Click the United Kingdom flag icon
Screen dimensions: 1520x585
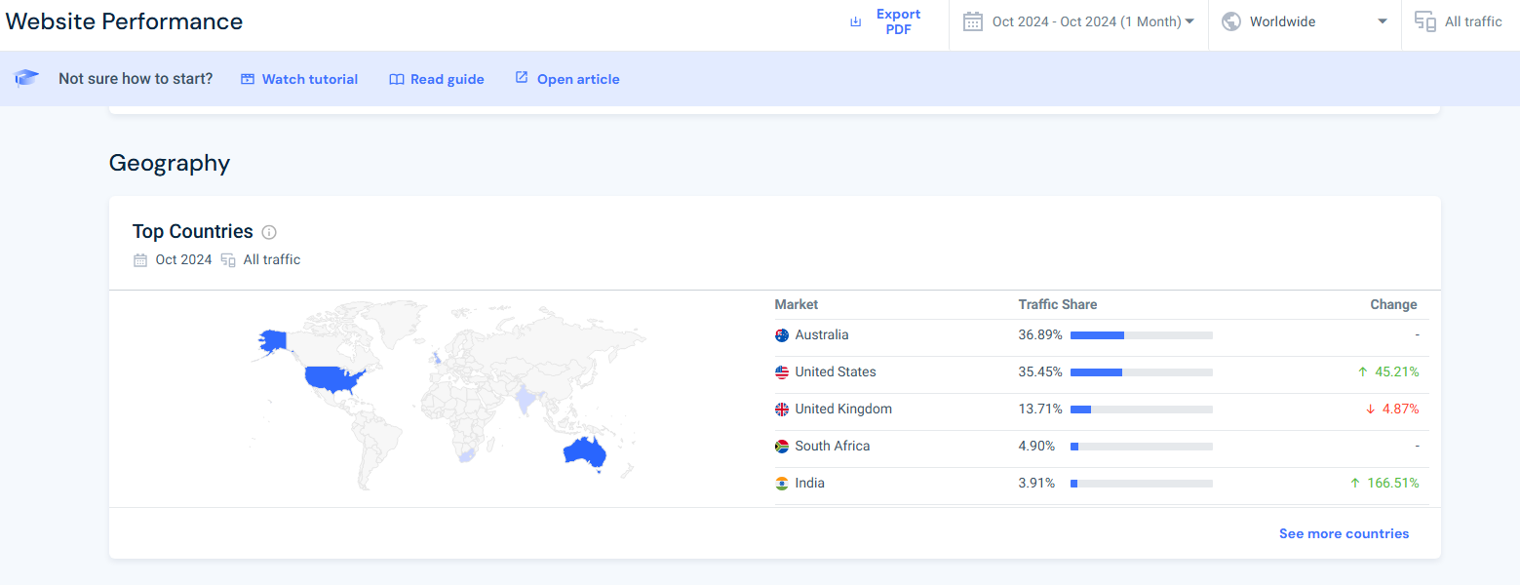click(782, 409)
